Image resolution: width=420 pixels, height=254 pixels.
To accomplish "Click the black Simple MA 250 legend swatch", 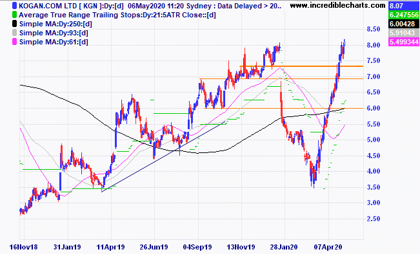I will coord(14,24).
